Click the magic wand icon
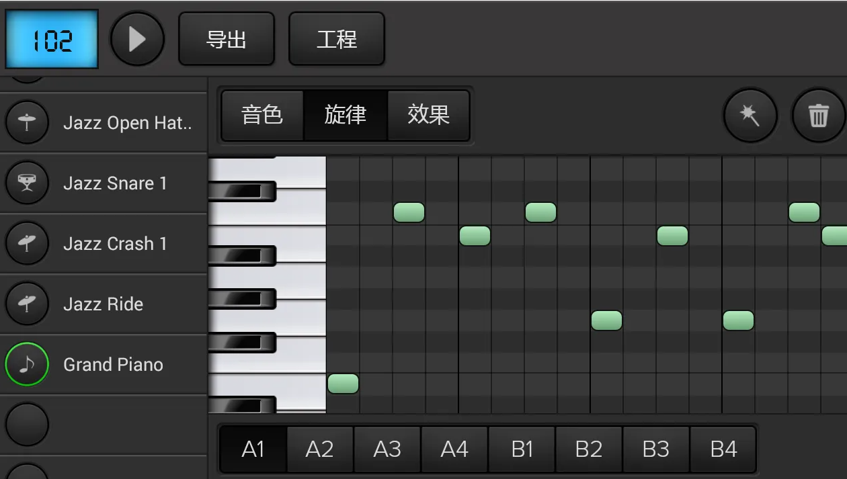 750,116
